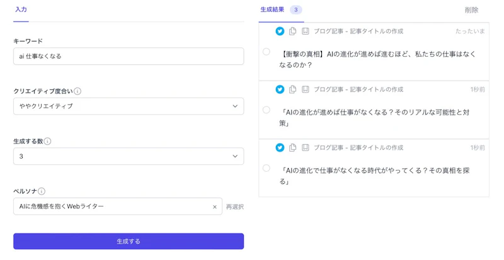The height and width of the screenshot is (260, 504).
Task: Share the second result on Twitter
Action: (x=280, y=89)
